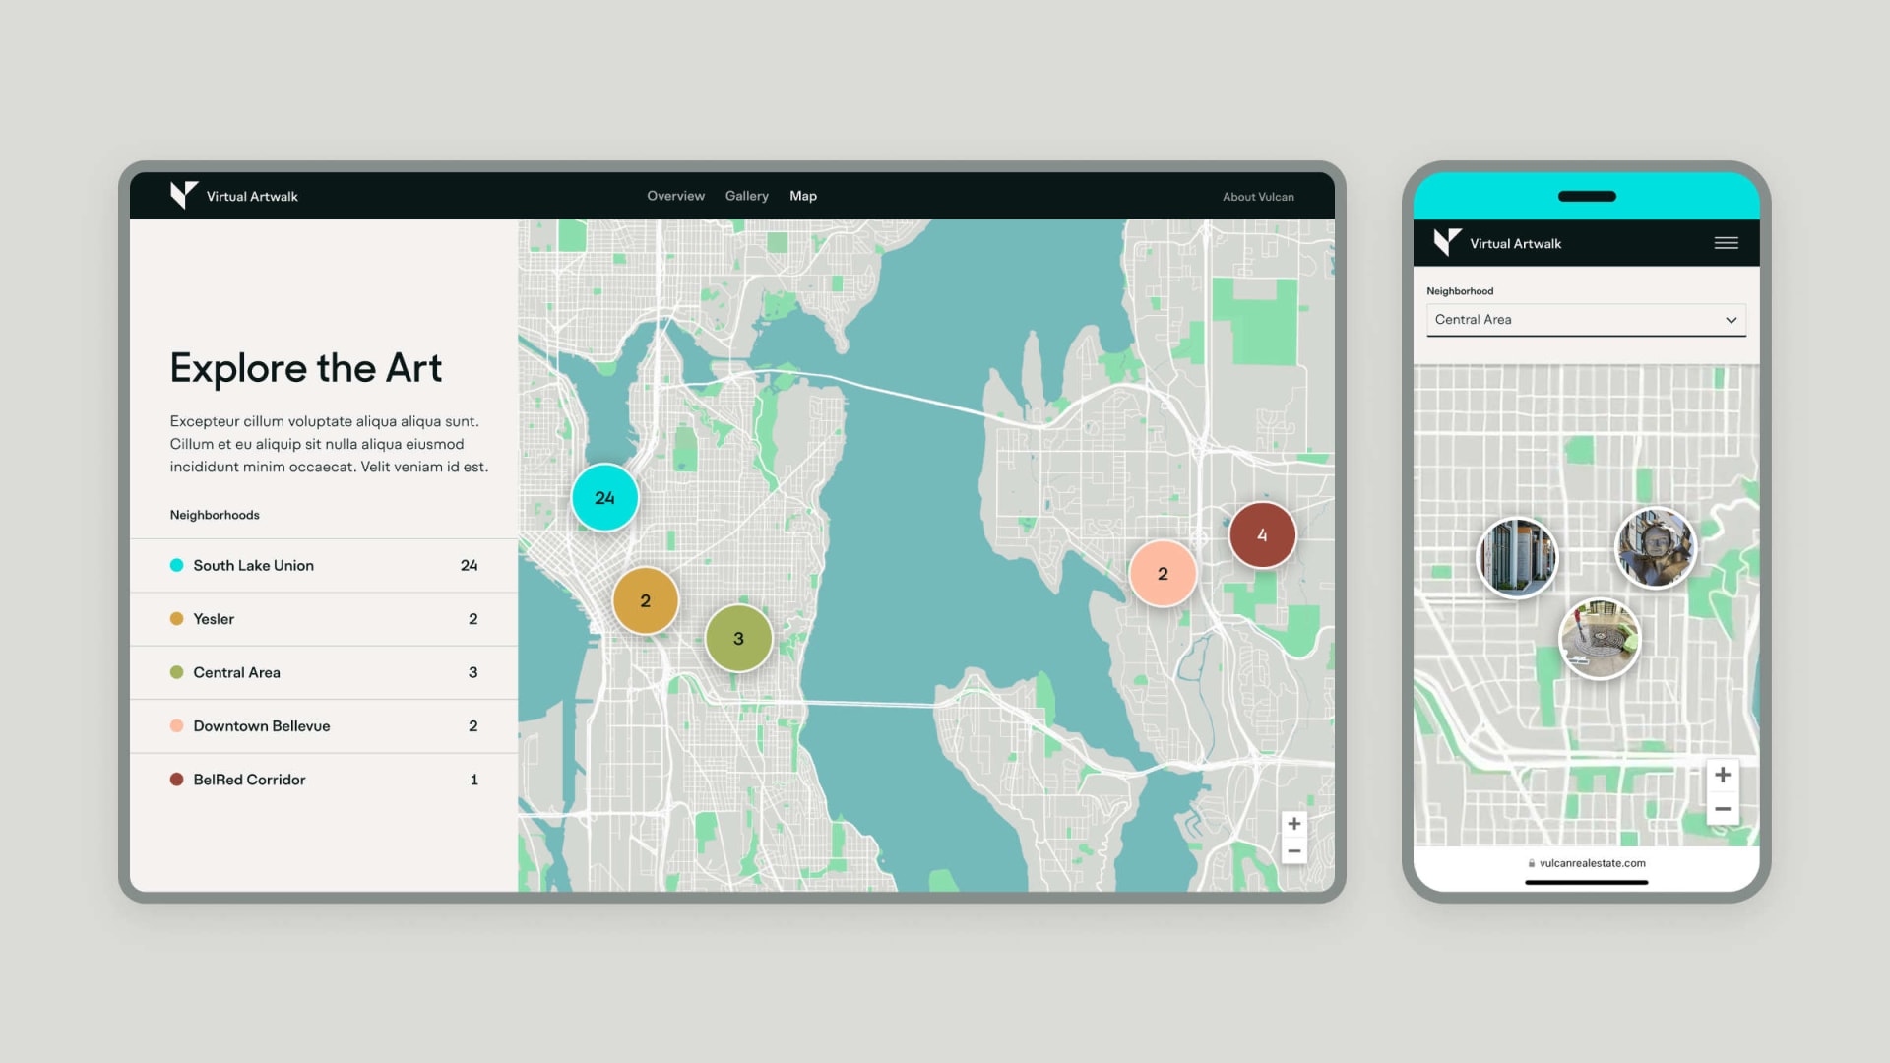Viewport: 1890px width, 1063px height.
Task: Select the Map tab in navigation
Action: point(802,196)
